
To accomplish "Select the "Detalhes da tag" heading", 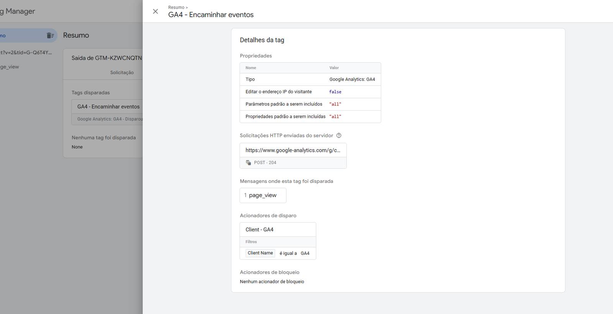I will pos(262,40).
